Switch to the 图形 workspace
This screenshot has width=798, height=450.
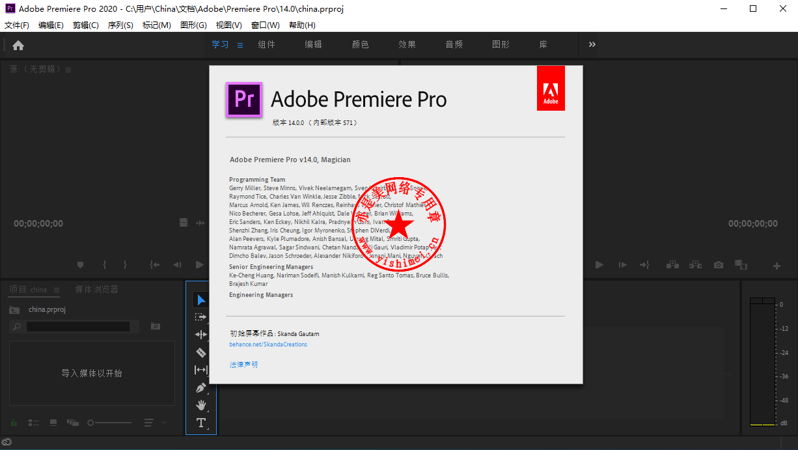pyautogui.click(x=501, y=44)
